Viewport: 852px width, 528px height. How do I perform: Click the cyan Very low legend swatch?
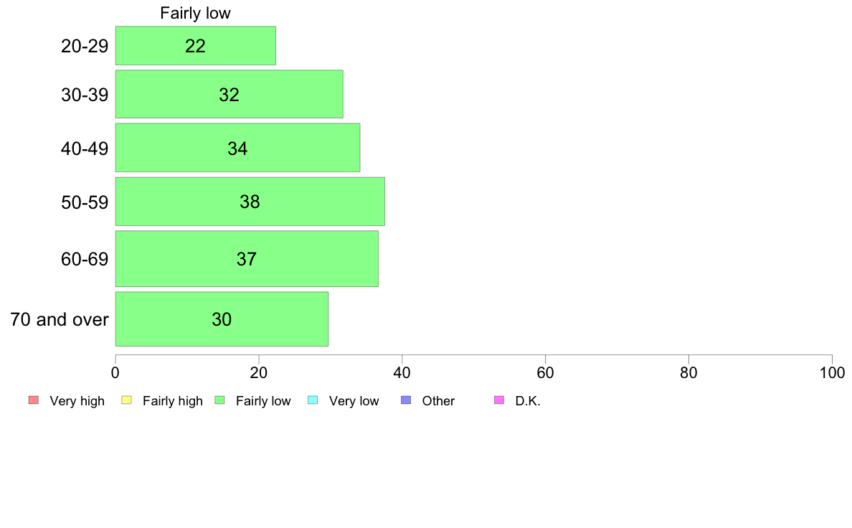point(313,400)
